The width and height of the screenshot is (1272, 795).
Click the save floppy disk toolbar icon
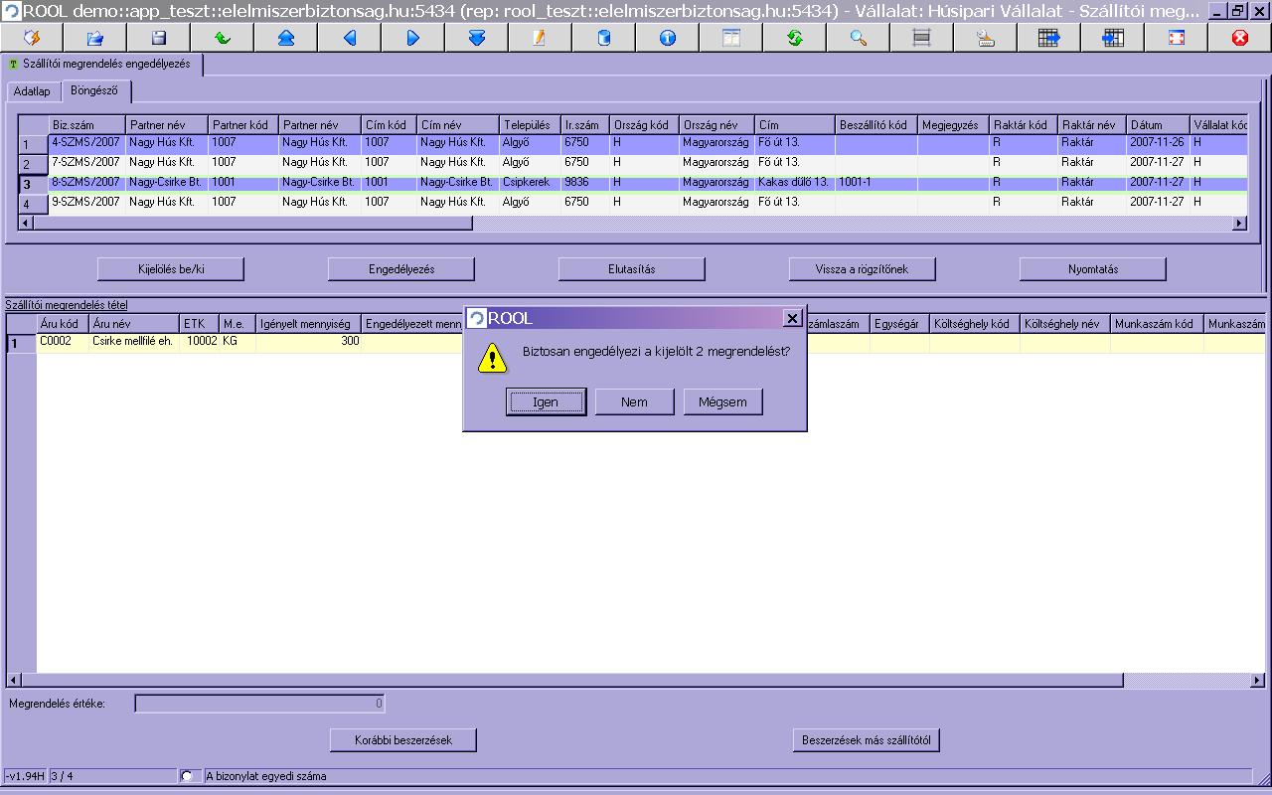pos(158,38)
